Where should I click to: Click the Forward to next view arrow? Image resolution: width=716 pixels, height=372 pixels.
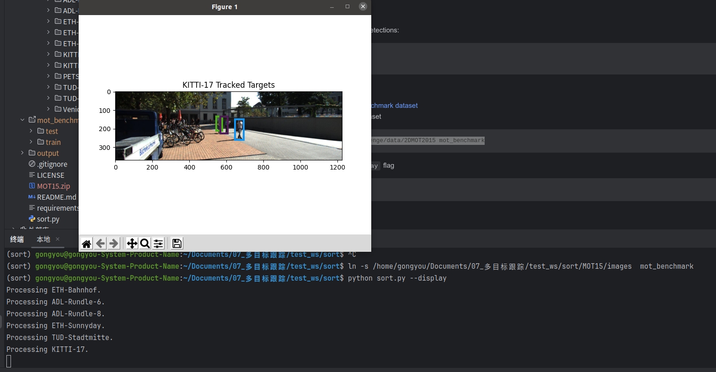[x=114, y=244]
